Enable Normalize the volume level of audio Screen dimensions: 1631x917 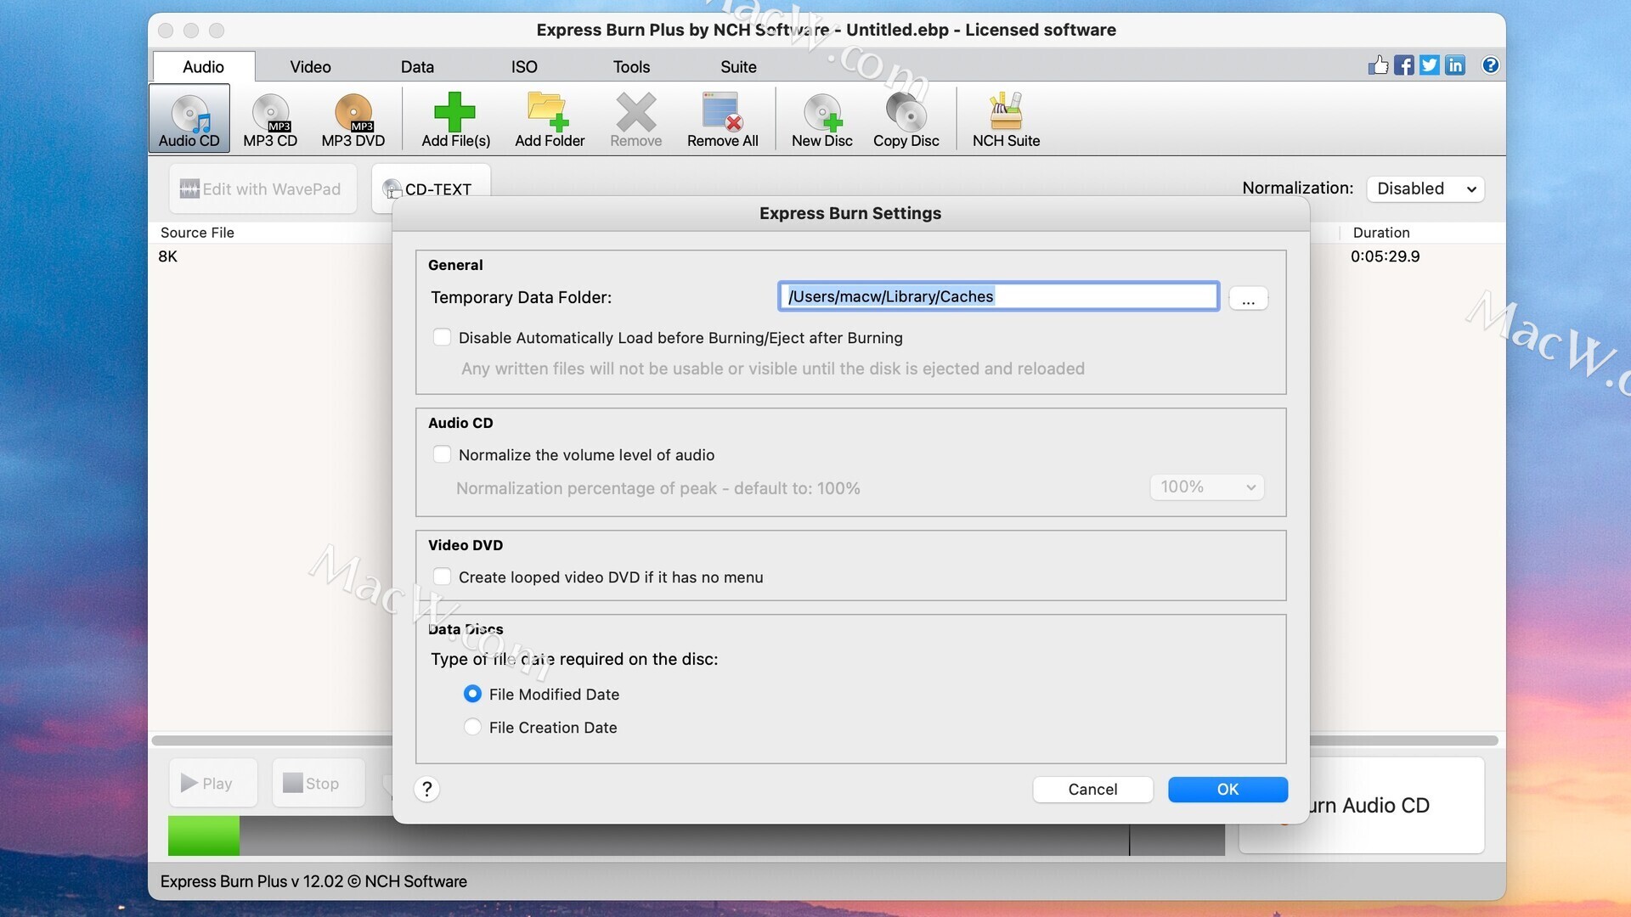tap(442, 454)
